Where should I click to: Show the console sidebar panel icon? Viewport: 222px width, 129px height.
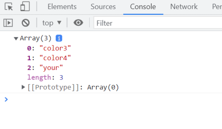(x=8, y=23)
